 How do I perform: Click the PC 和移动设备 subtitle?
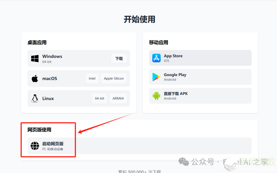[x=53, y=149]
